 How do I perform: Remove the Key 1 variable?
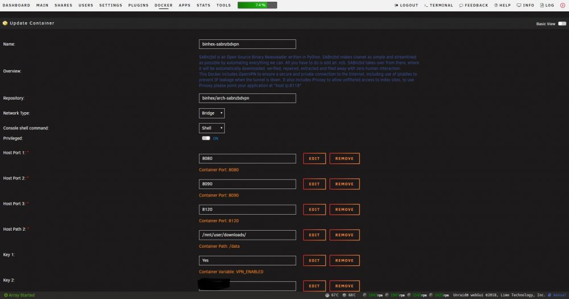pos(344,260)
